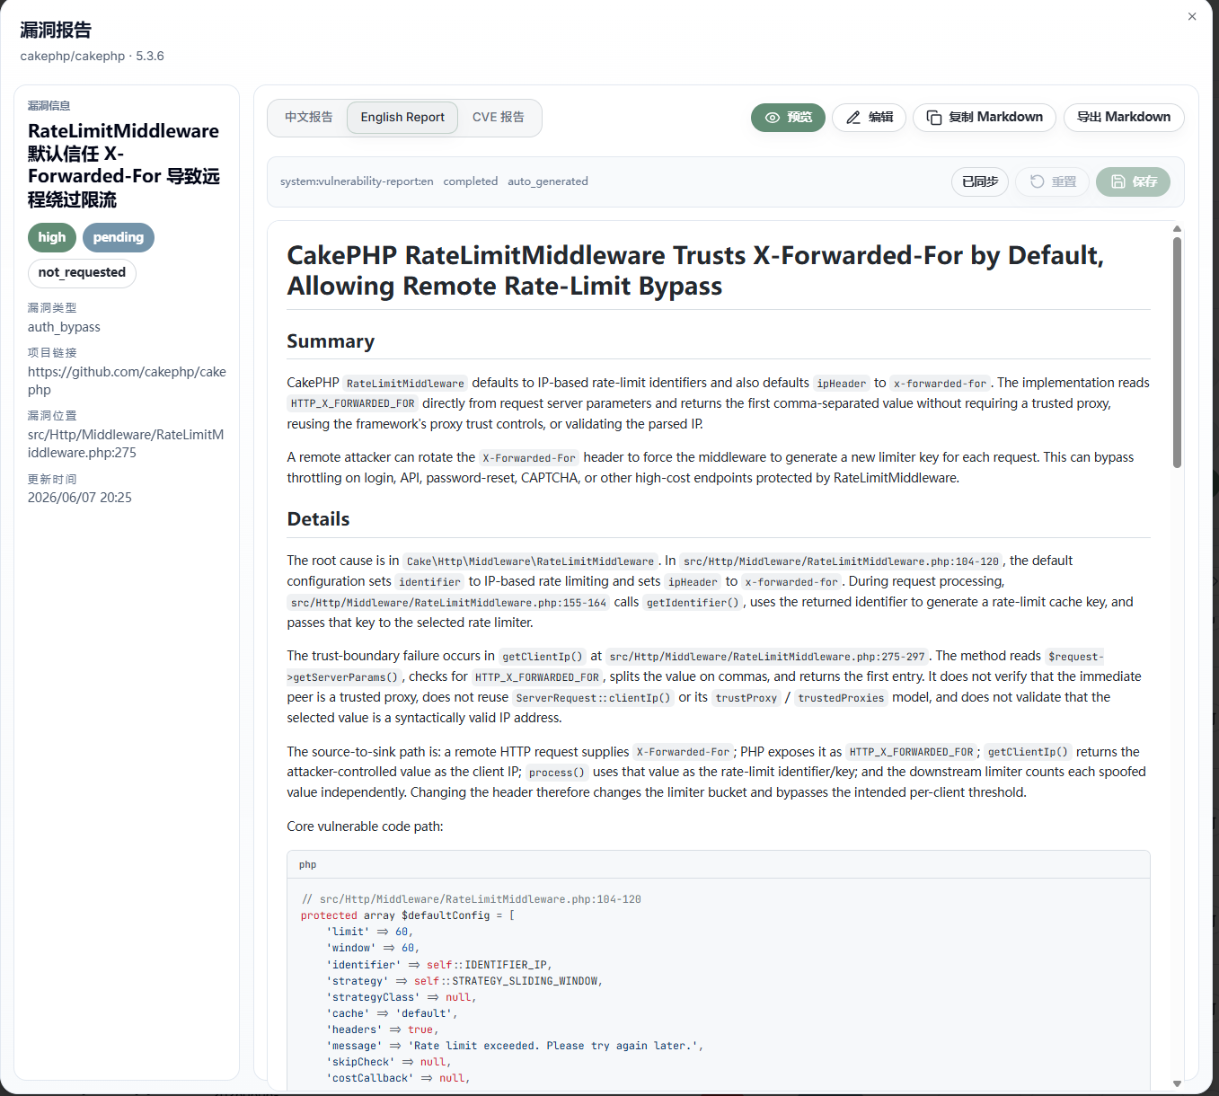The image size is (1219, 1096).
Task: Click the 复制 Markdown button
Action: (x=985, y=118)
